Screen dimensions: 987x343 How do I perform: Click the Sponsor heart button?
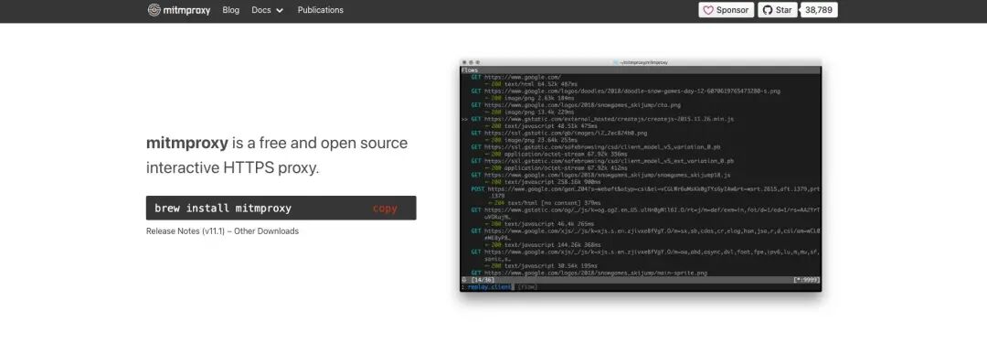point(726,10)
